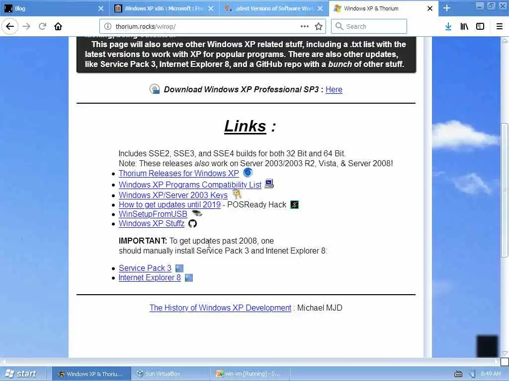The height and width of the screenshot is (381, 509).
Task: Click the USB drive icon
Action: tap(197, 213)
